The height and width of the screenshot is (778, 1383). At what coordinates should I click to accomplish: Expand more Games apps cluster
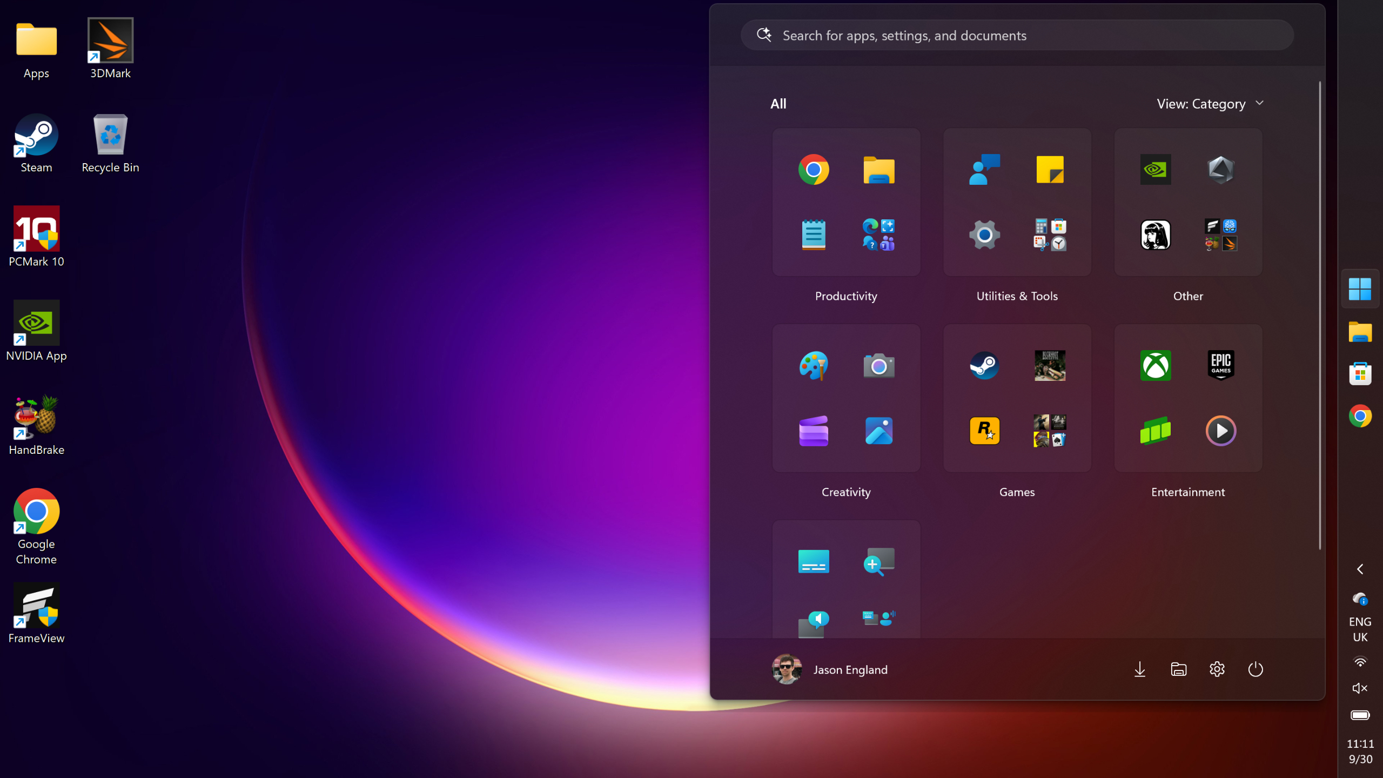pos(1050,431)
